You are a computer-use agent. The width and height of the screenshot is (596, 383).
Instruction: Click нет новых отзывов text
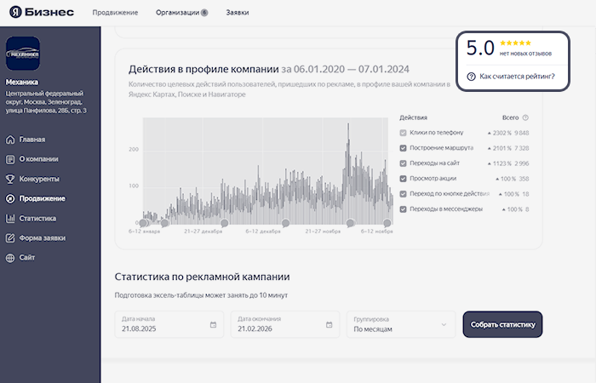(525, 54)
